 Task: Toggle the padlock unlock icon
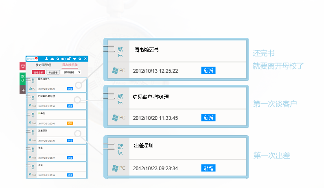coord(69,58)
